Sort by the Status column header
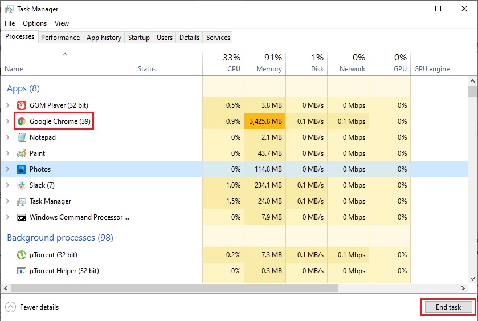 (168, 63)
